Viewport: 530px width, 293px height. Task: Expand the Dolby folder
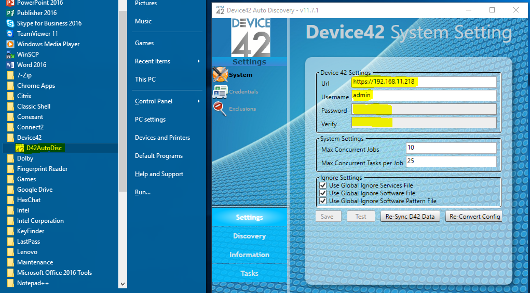click(x=20, y=158)
